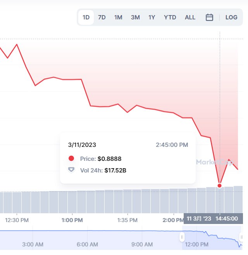The width and height of the screenshot is (248, 255).
Task: Switch to the 1M time range
Action: click(x=118, y=17)
